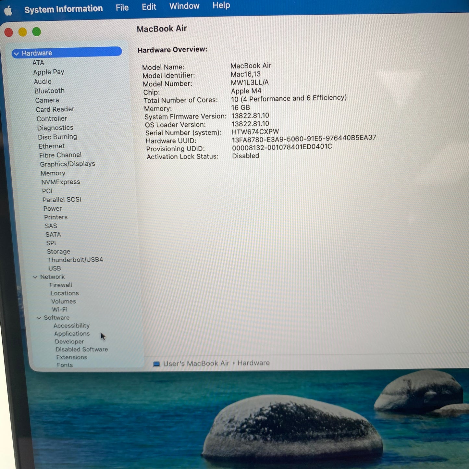469x469 pixels.
Task: Select Printers in the sidebar
Action: [x=56, y=217]
